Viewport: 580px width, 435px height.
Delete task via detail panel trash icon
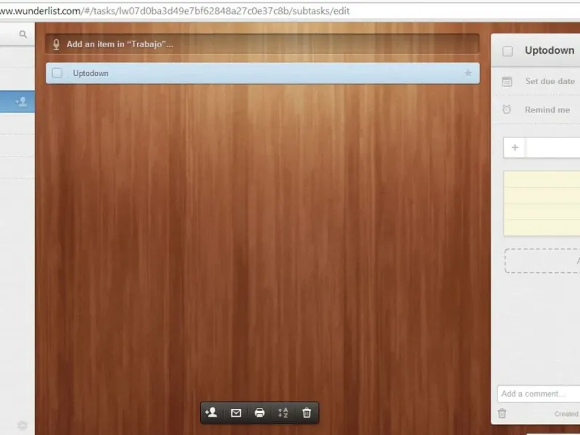[x=502, y=413]
